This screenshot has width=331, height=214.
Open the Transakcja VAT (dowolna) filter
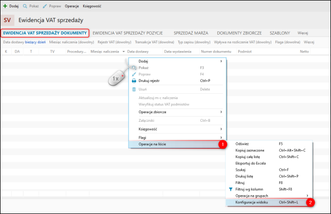tap(155, 42)
